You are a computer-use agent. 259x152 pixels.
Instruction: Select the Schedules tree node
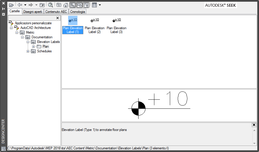coord(44,51)
